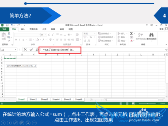This screenshot has height=126, width=168.
Task: Click the confirm checkmark in formula bar
Action: 31,50
